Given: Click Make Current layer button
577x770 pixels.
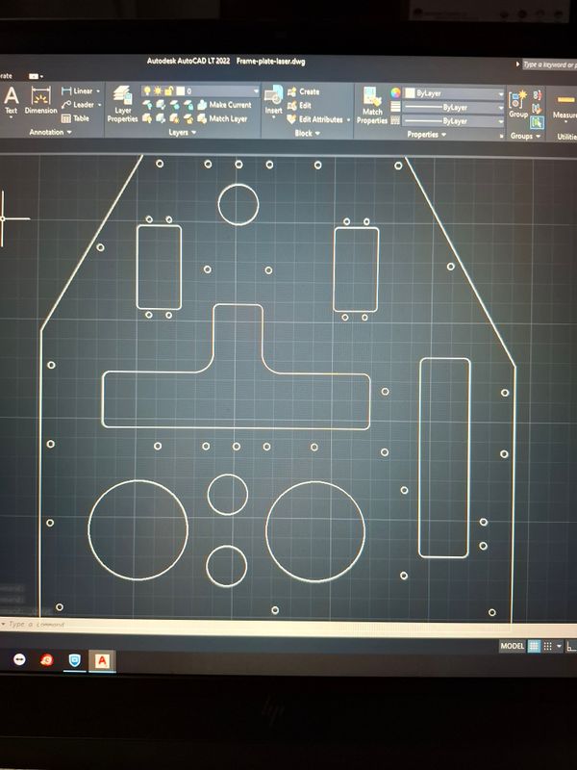Looking at the screenshot, I should click(224, 105).
